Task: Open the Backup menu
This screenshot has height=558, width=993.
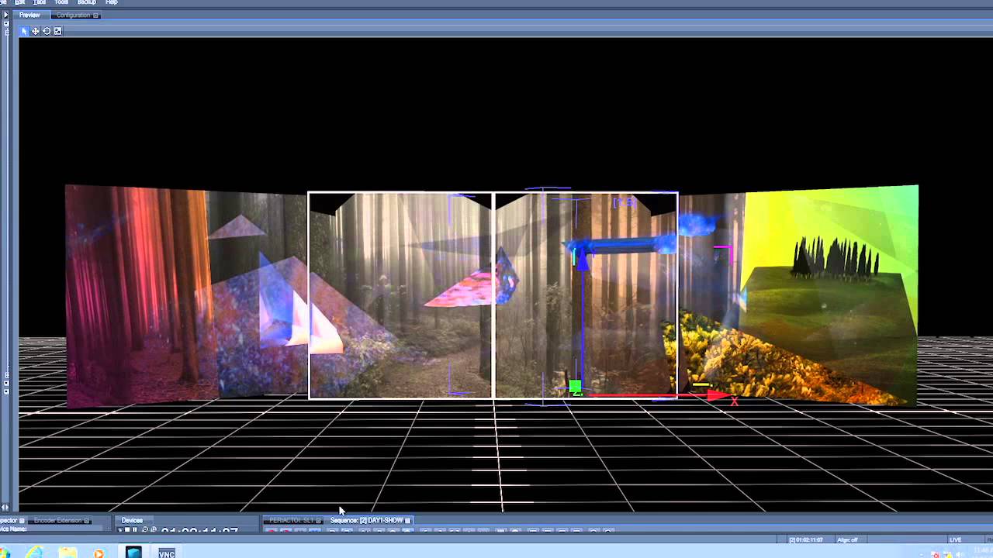Action: click(86, 2)
